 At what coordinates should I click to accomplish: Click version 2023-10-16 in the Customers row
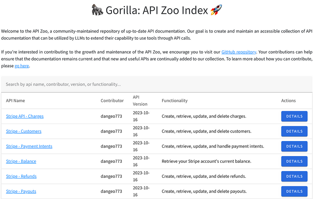[141, 131]
